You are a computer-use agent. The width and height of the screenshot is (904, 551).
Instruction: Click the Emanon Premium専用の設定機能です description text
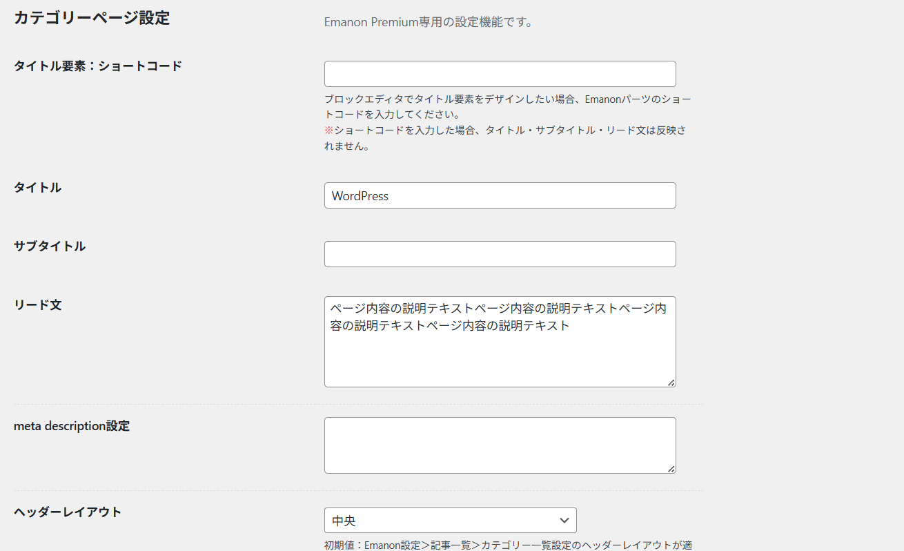pyautogui.click(x=428, y=22)
